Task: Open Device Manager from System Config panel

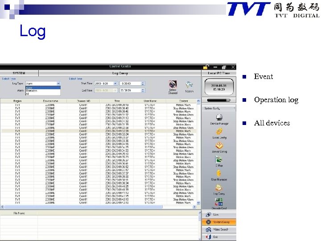Action: coord(219,117)
